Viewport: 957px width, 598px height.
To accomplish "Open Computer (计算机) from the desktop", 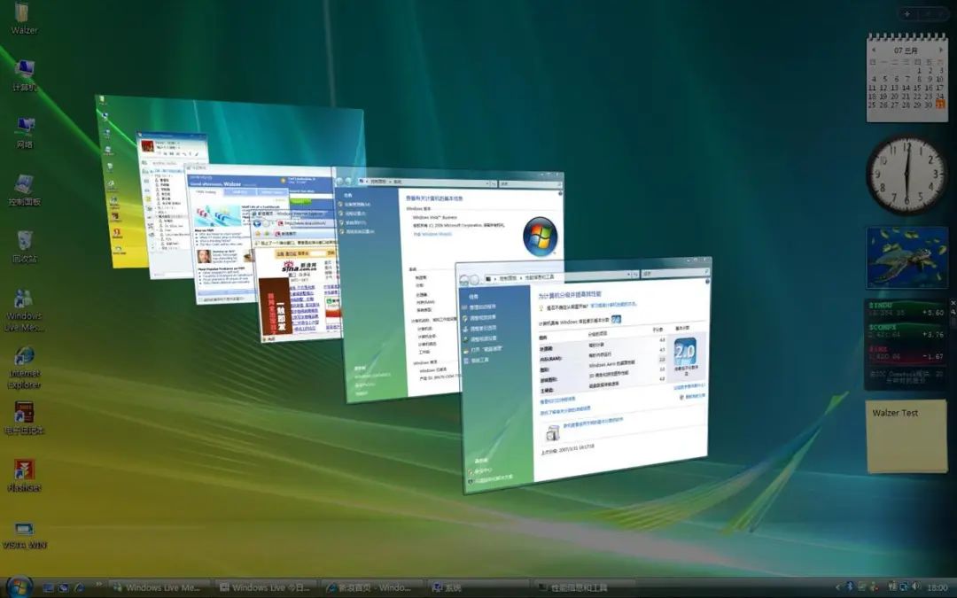I will click(23, 71).
